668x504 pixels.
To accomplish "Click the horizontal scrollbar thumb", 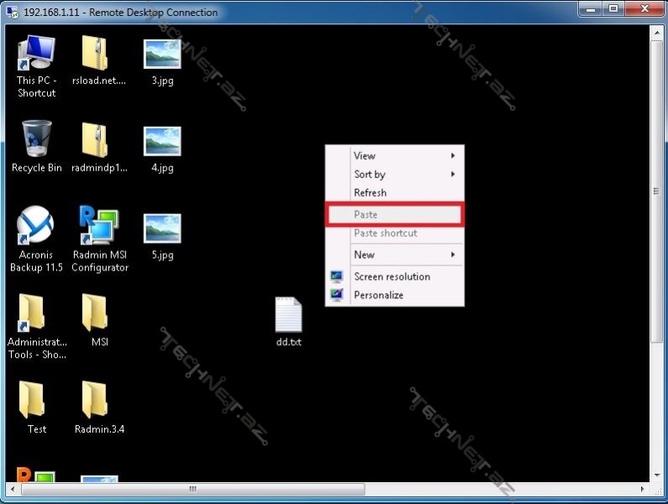I will point(192,489).
